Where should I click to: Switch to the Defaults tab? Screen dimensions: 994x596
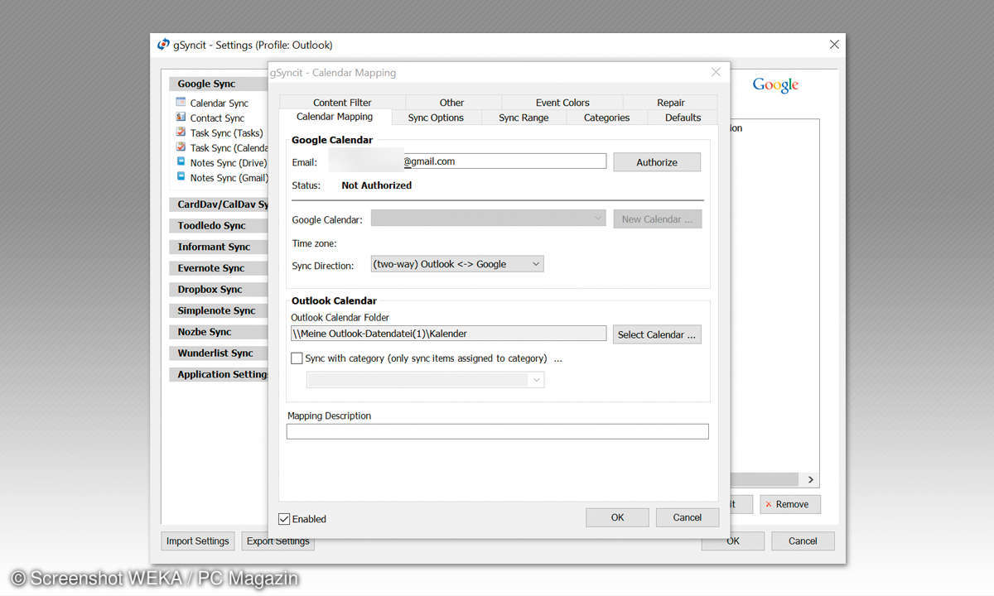click(683, 118)
